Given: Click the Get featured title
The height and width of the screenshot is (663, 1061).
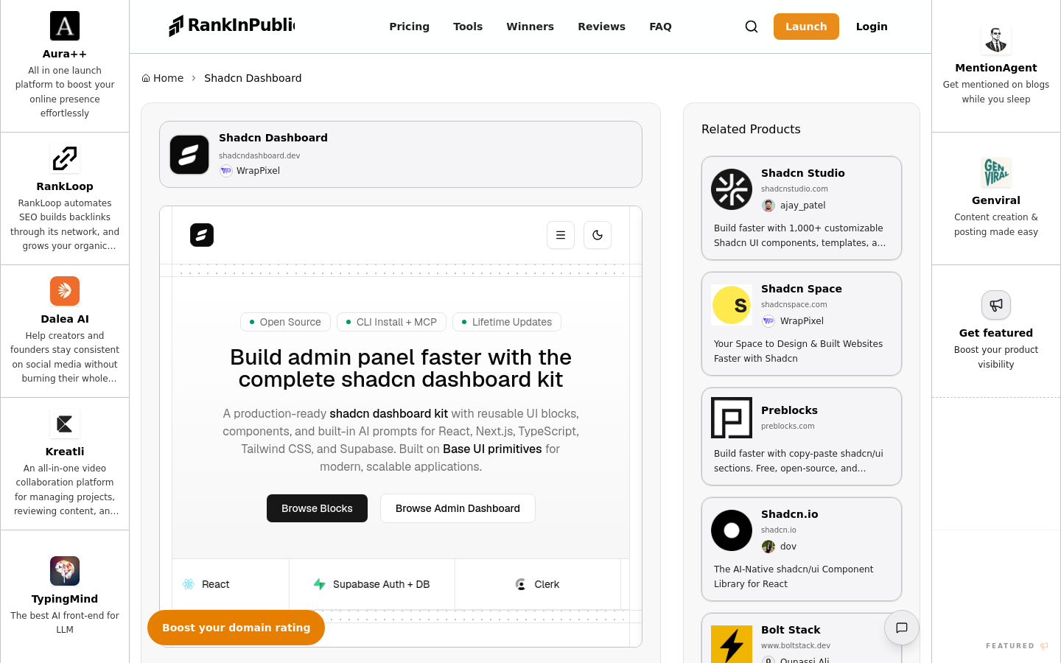Looking at the screenshot, I should pos(996,333).
